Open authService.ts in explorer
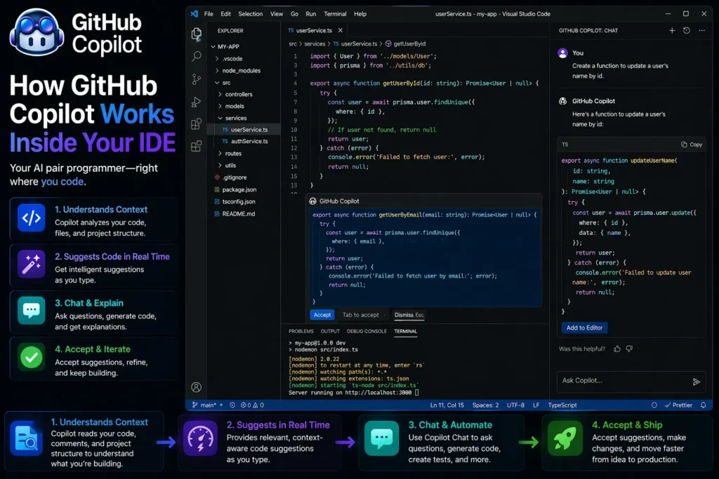Image resolution: width=719 pixels, height=479 pixels. point(244,142)
